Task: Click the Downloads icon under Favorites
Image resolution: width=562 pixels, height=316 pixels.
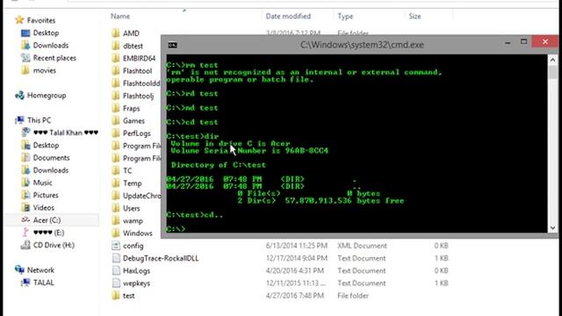Action: [x=25, y=46]
